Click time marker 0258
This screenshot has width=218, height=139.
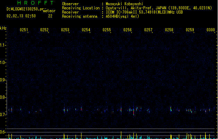point(169,30)
